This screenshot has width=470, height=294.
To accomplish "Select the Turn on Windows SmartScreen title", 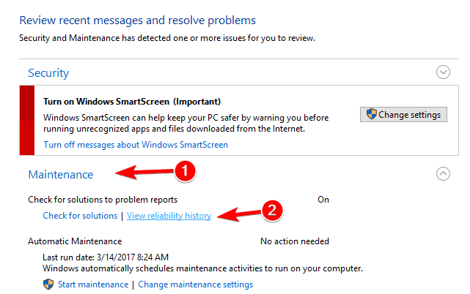I will (132, 101).
